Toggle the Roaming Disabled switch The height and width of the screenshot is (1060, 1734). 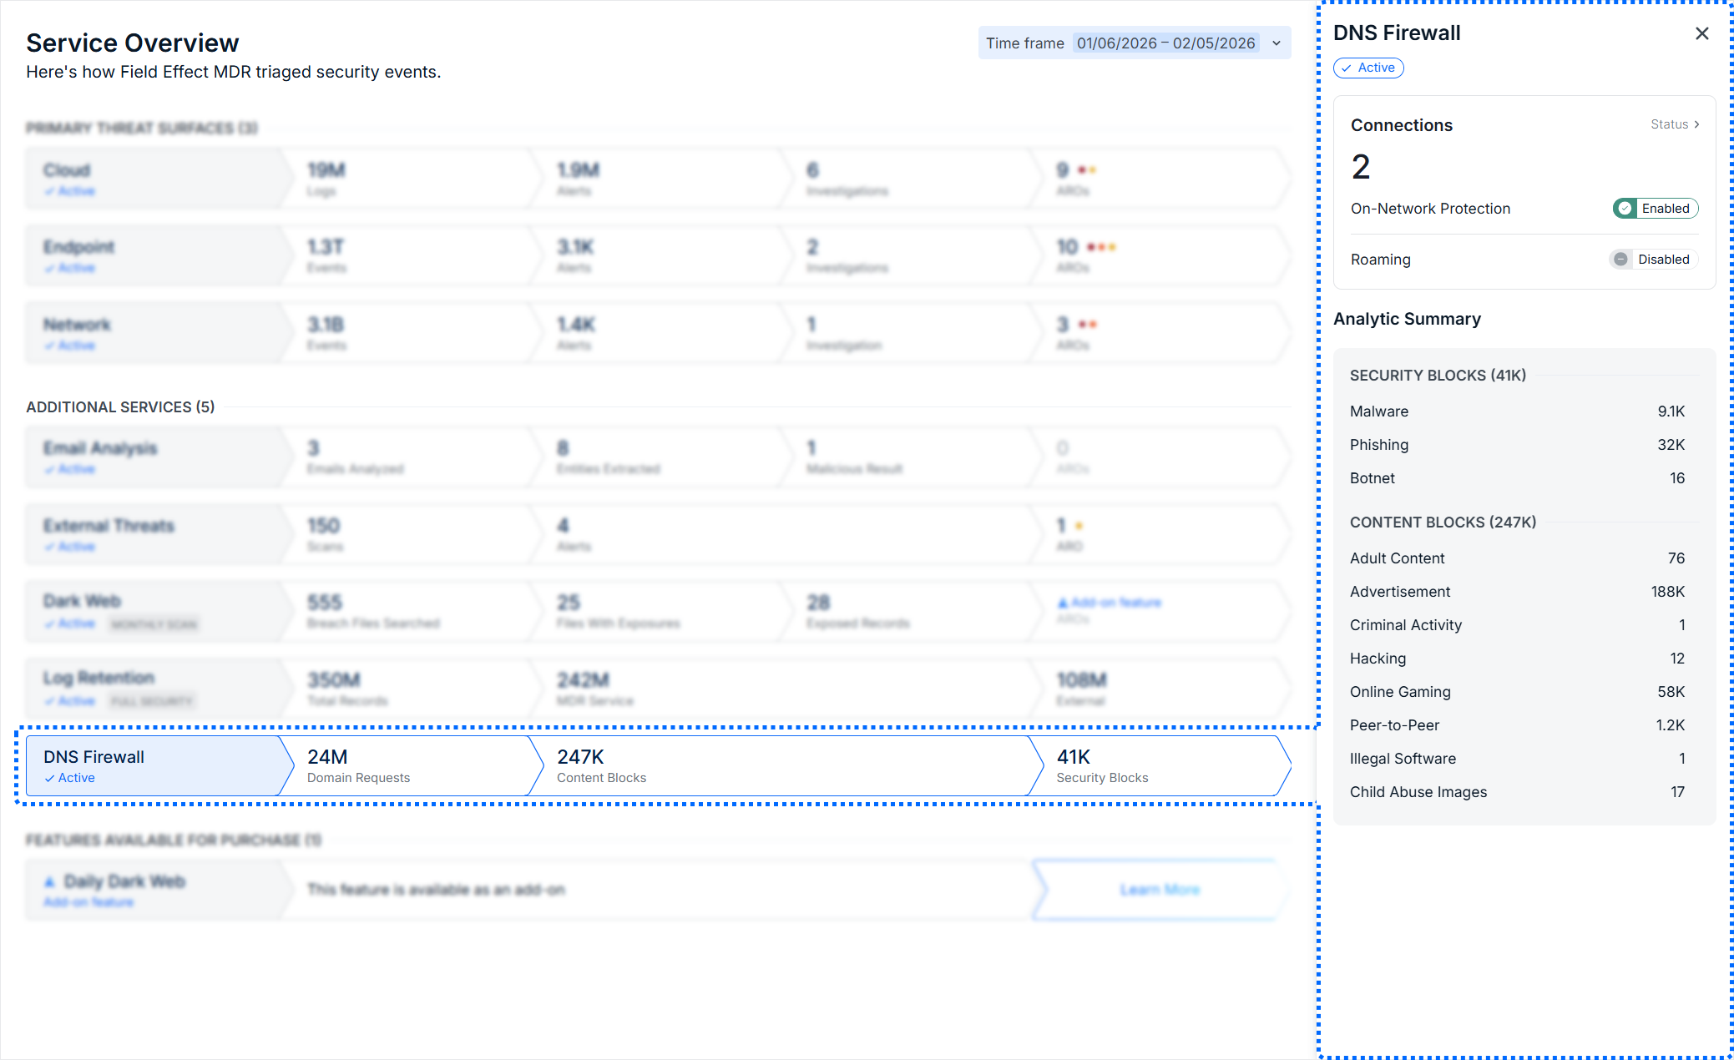tap(1653, 260)
